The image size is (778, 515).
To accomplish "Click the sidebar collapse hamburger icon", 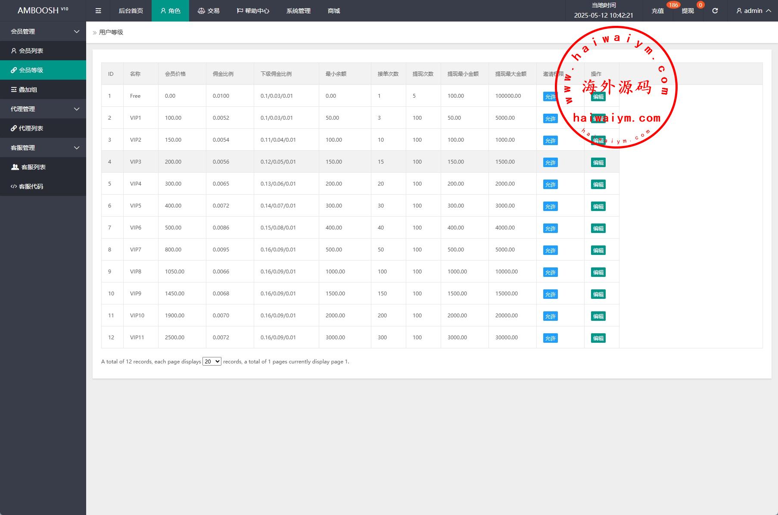I will (98, 11).
